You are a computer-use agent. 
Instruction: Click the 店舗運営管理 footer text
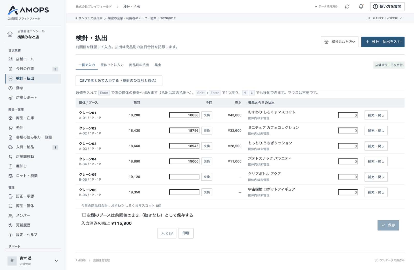pyautogui.click(x=101, y=260)
